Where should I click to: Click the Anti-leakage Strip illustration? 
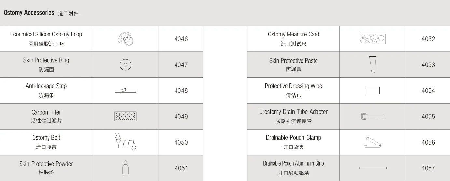coord(125,90)
